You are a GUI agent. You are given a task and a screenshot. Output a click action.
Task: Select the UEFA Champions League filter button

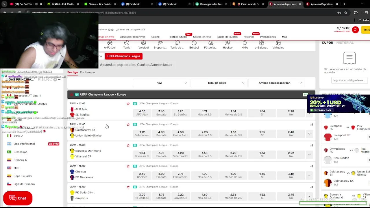[x=124, y=56]
